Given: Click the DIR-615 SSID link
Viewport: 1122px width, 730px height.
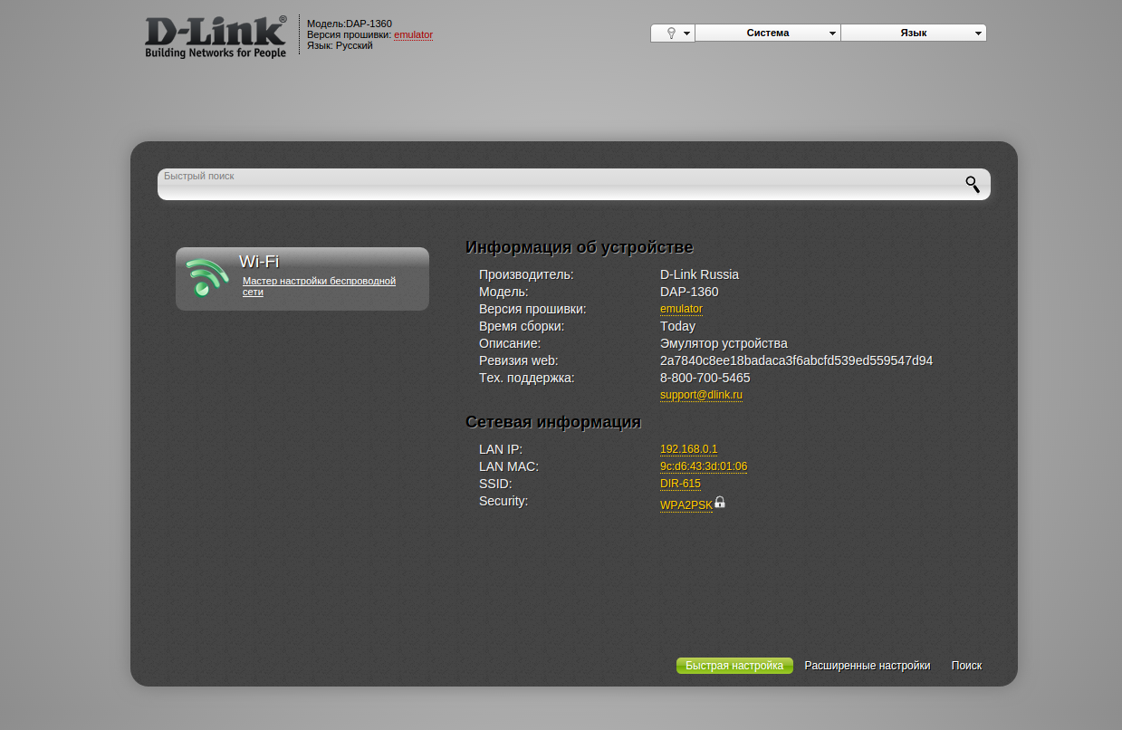Looking at the screenshot, I should 680,484.
